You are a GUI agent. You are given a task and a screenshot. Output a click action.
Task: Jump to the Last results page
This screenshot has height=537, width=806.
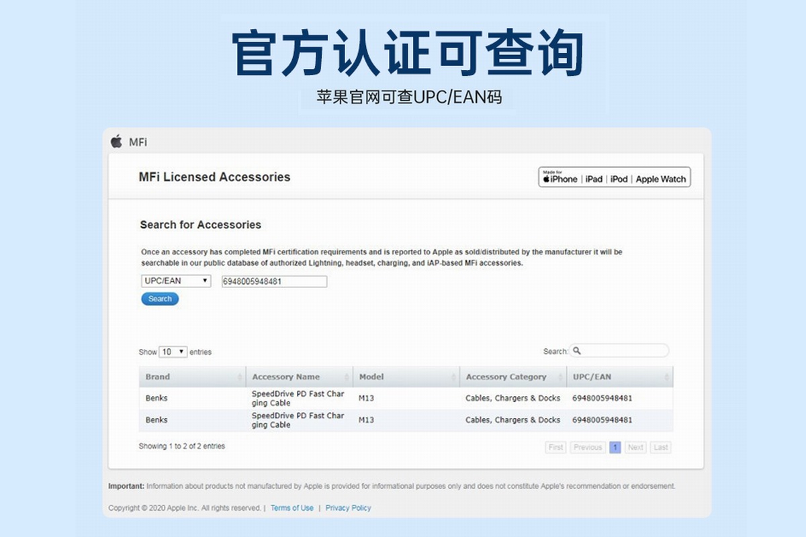click(661, 448)
